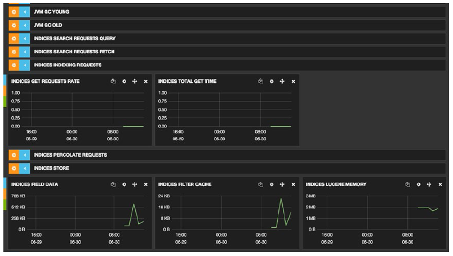Close the Indices Get Requests Rate panel

click(x=145, y=82)
